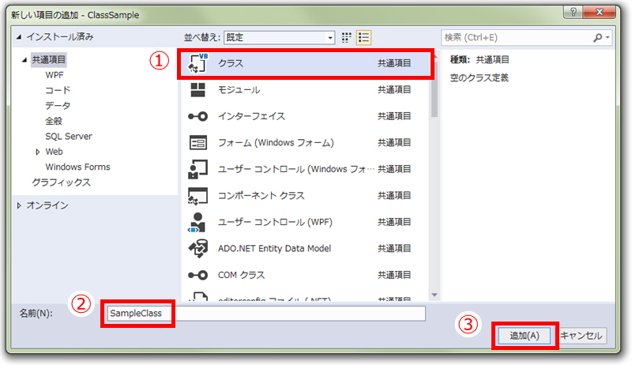Click the モジュール template name
Viewport: 632px width, 365px height.
(239, 90)
